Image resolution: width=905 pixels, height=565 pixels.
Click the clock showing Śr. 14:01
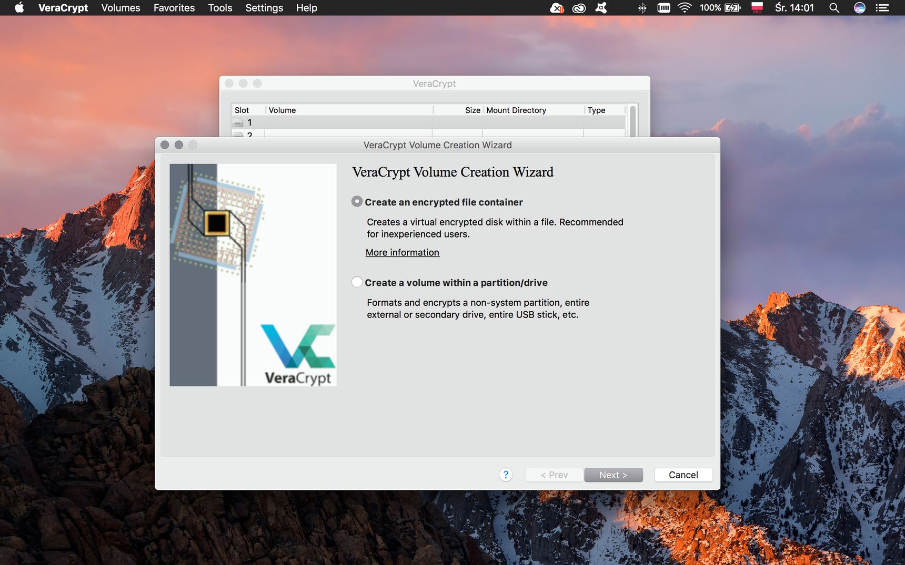[x=794, y=8]
